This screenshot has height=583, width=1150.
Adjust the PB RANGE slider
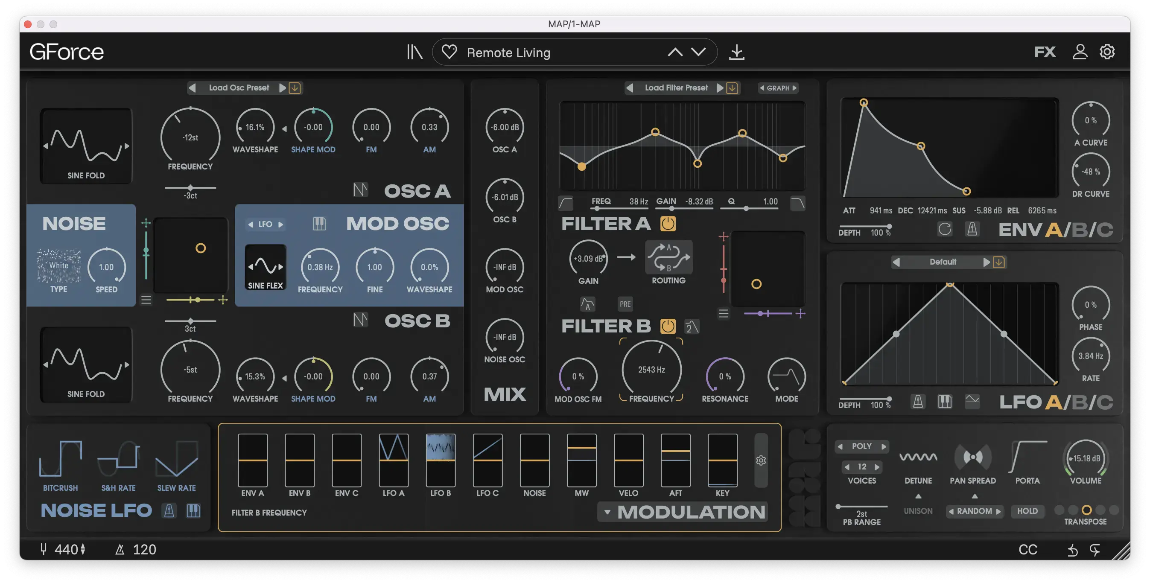click(861, 506)
